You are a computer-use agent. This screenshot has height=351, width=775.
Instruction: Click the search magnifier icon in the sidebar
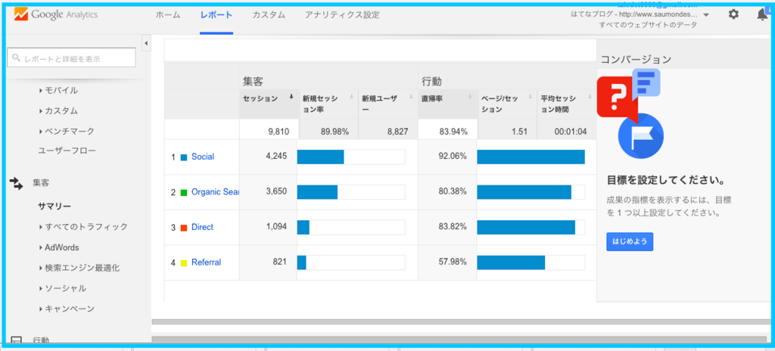coord(17,58)
